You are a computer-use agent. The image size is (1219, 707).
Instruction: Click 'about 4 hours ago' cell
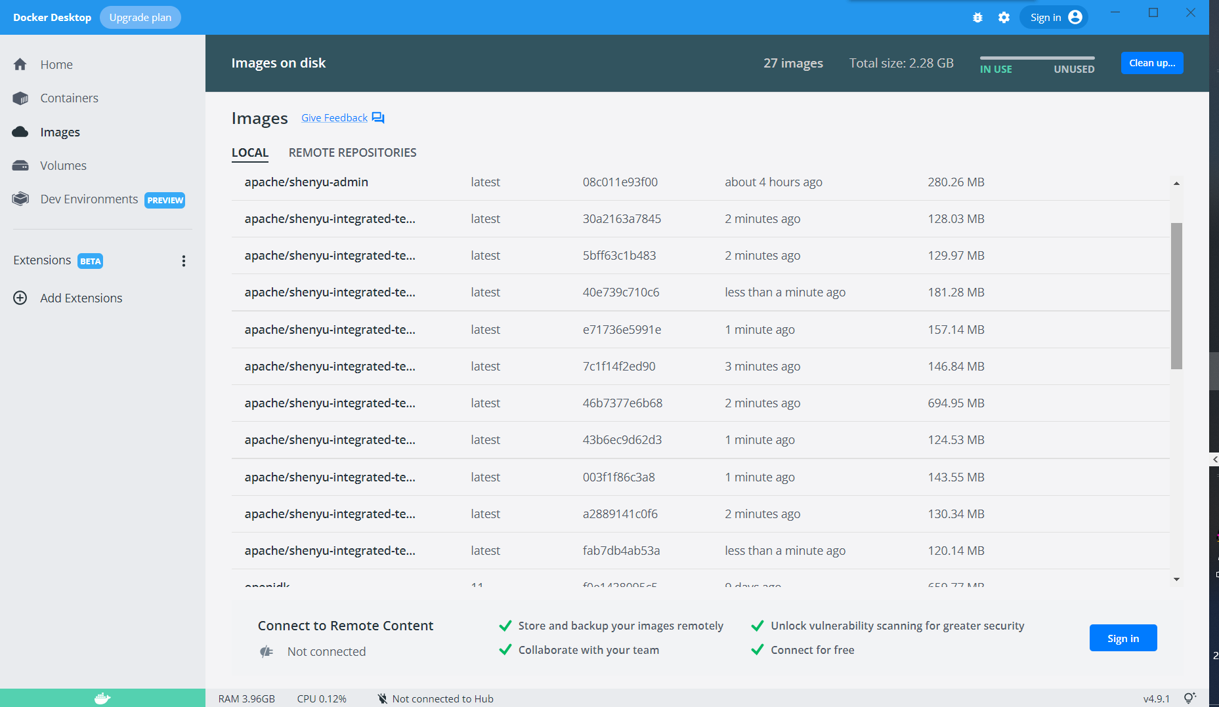(773, 182)
